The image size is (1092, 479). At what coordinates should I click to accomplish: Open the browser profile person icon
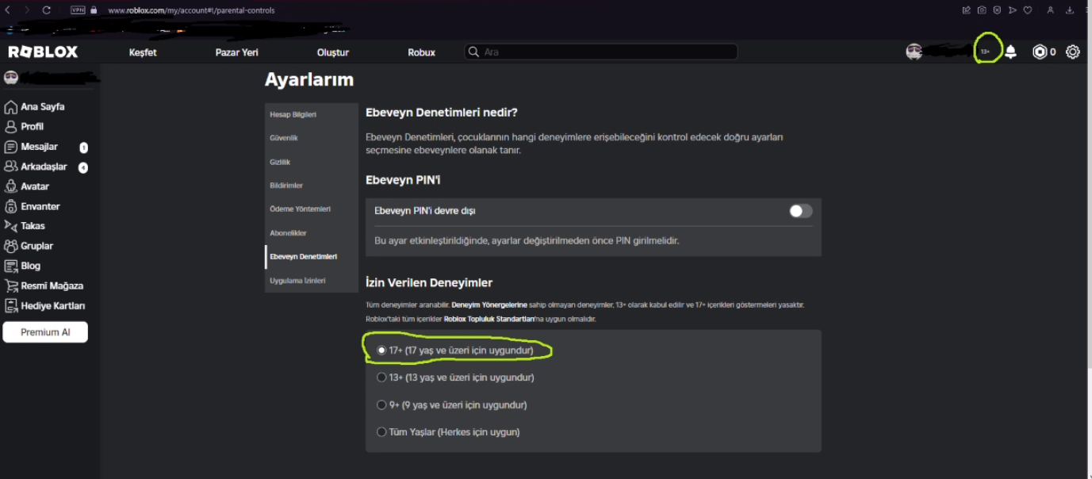pos(1050,10)
